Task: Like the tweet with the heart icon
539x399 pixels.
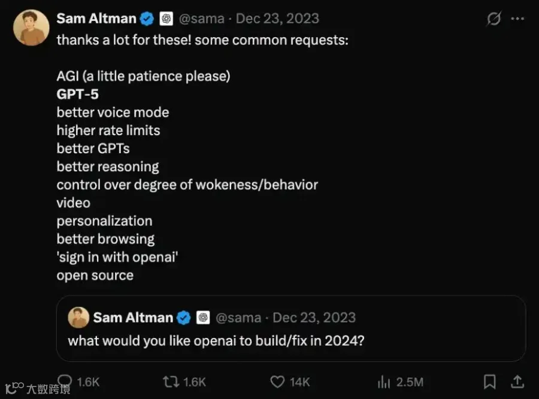Action: click(277, 382)
